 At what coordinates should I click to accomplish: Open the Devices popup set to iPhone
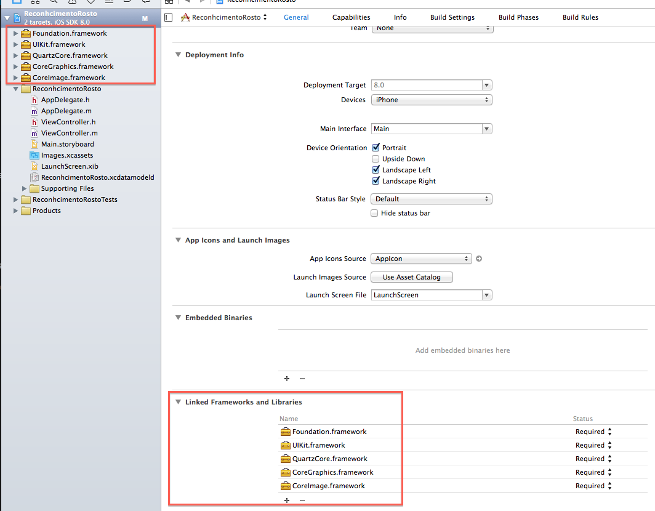click(432, 100)
